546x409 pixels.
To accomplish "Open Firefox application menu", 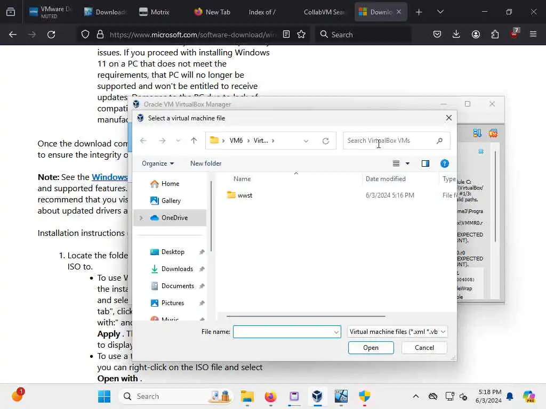I will pyautogui.click(x=533, y=34).
